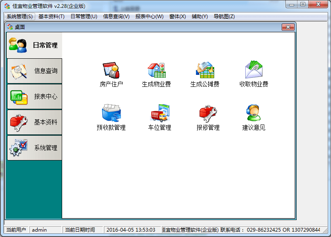
Task: Select the 车位管理 truck icon
Action: (159, 114)
